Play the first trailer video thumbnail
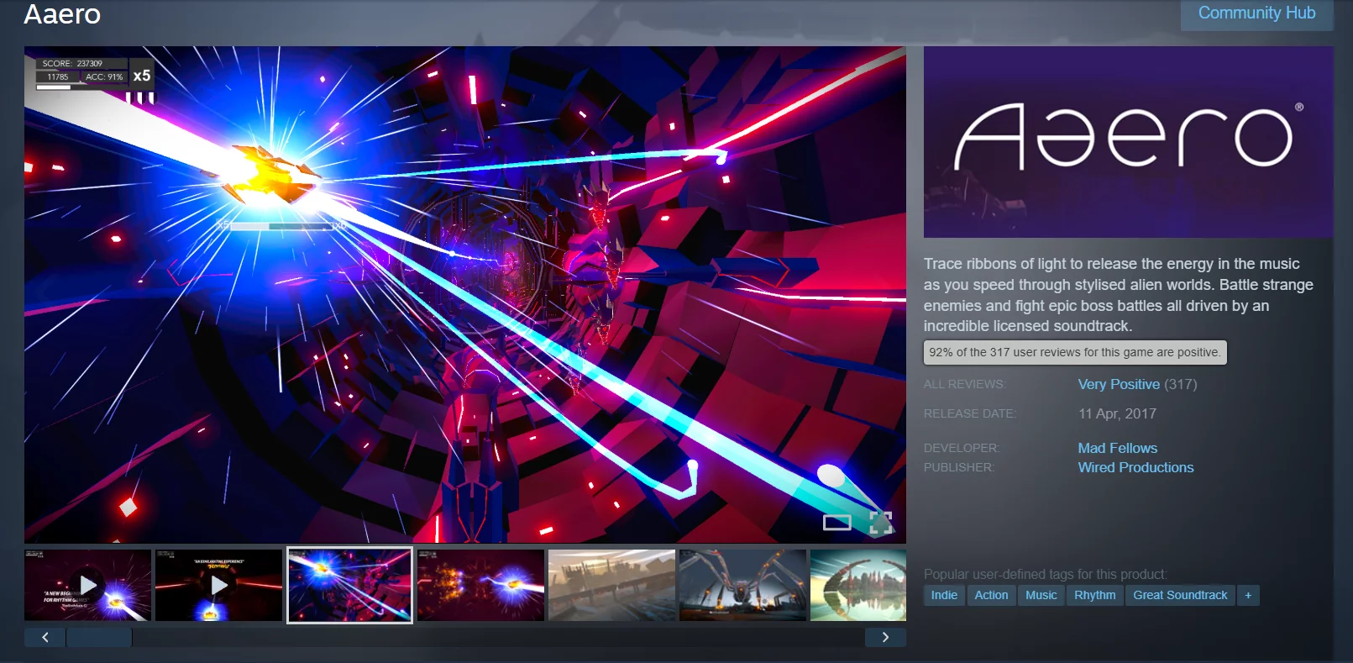 click(88, 585)
